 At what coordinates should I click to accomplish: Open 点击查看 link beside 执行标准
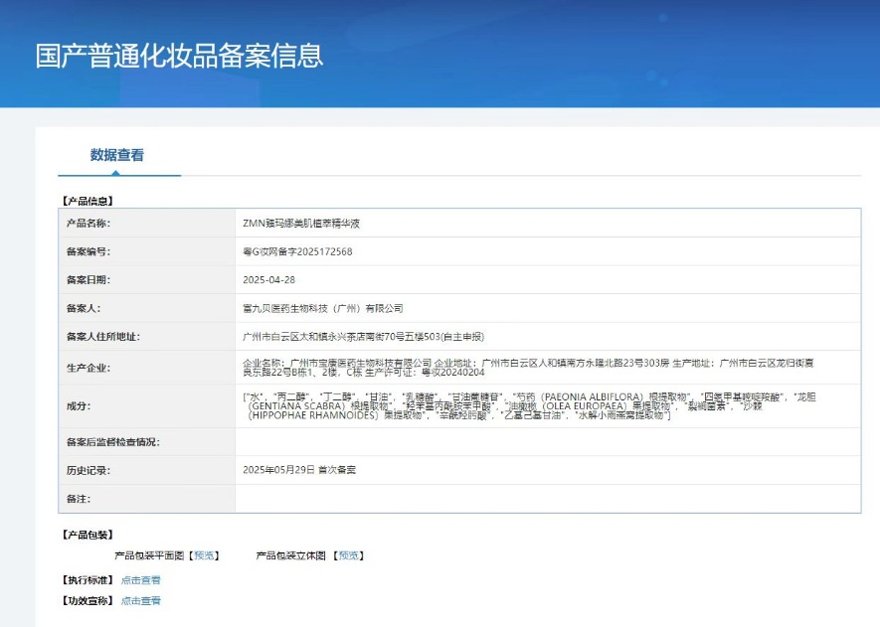click(140, 580)
